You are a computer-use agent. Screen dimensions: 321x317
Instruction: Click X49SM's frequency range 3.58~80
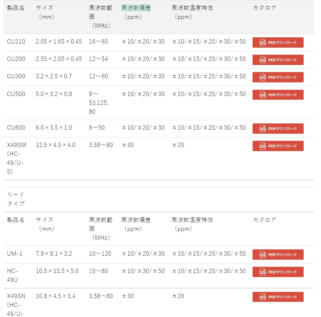click(x=101, y=145)
